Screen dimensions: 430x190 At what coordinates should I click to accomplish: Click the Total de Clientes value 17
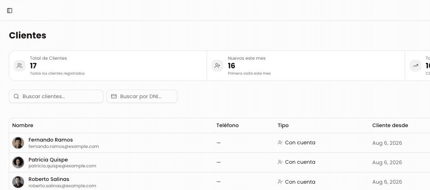(33, 66)
